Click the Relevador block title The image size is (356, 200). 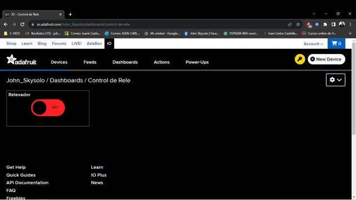click(x=19, y=95)
